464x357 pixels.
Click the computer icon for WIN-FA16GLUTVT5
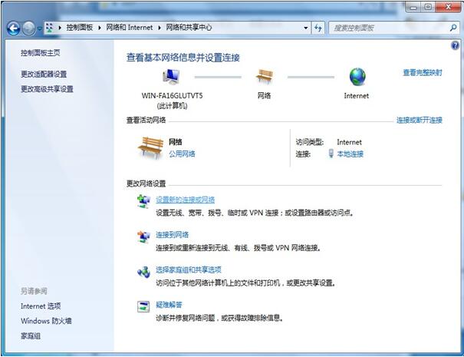(170, 77)
